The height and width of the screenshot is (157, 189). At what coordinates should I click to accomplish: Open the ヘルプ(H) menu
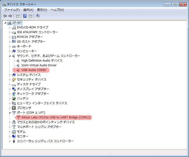tap(57, 10)
